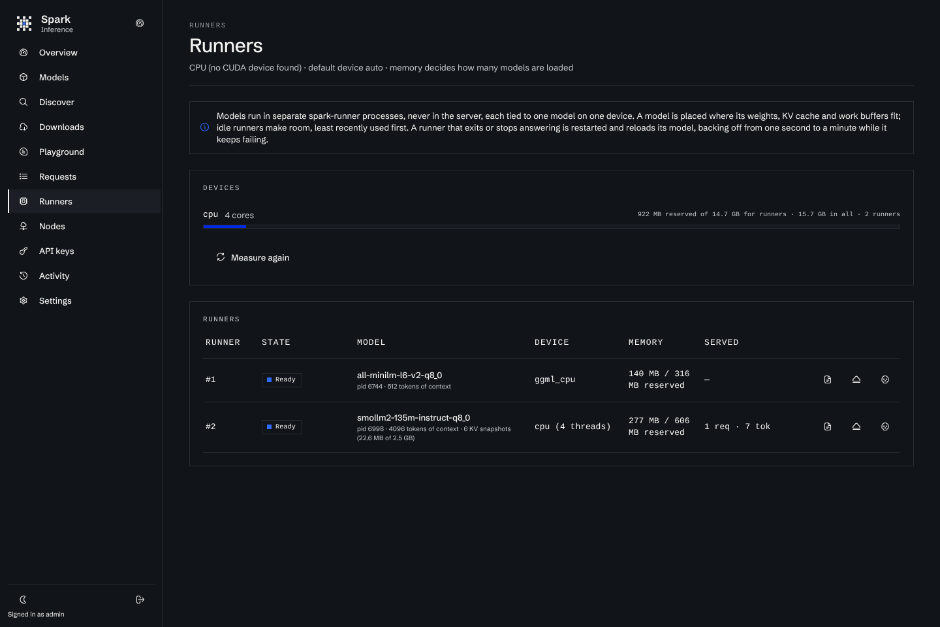
Task: Click the 4 cores label
Action: (x=240, y=215)
